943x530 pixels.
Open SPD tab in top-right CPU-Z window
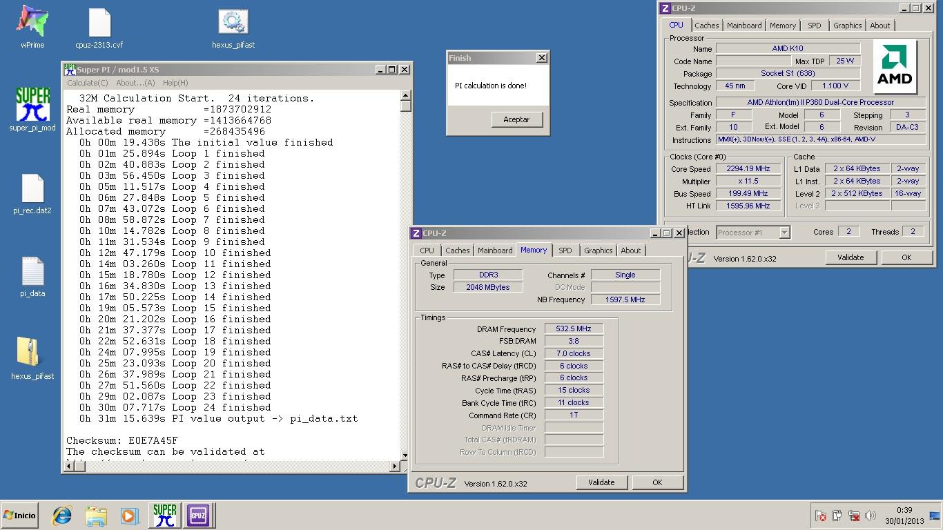(815, 26)
